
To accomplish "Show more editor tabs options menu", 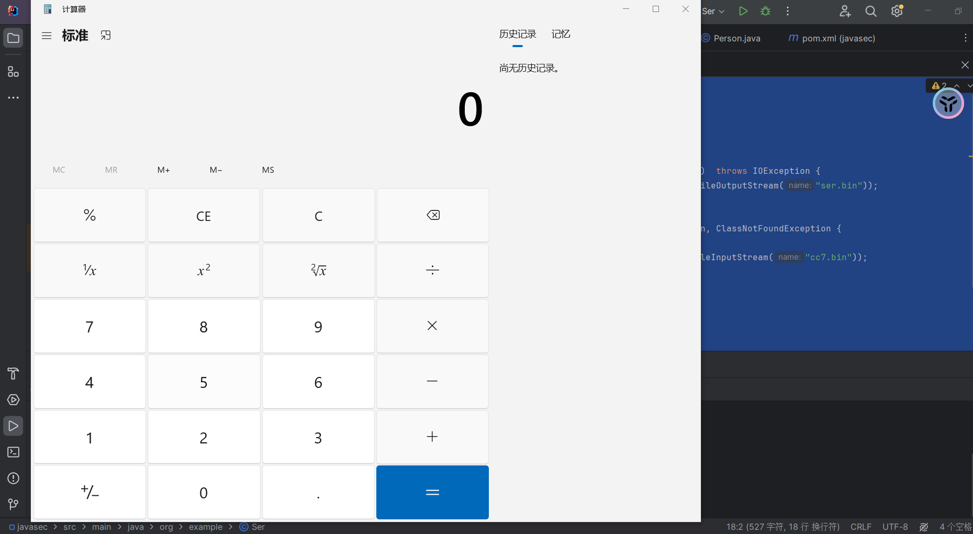I will 965,38.
